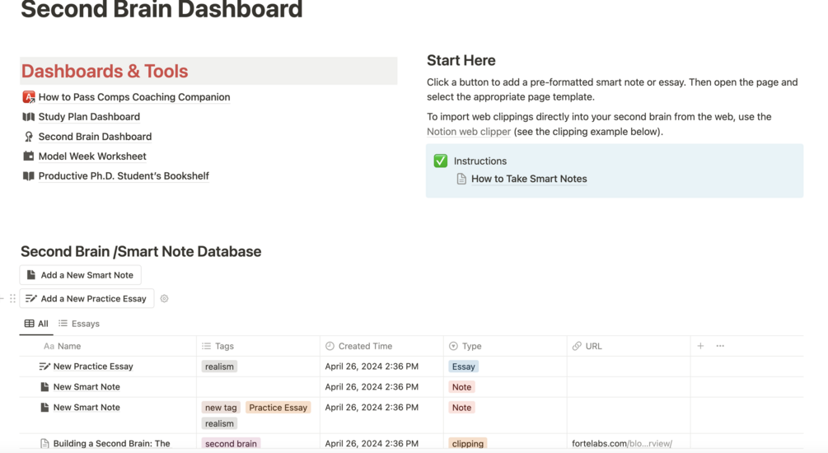Open the Type column header menu
This screenshot has width=828, height=453.
coord(471,347)
